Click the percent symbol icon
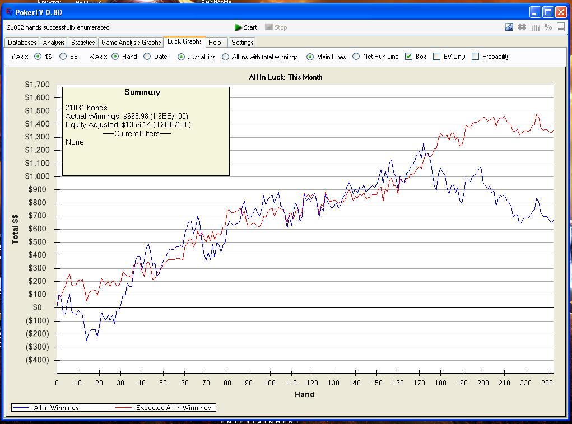The height and width of the screenshot is (424, 572). click(548, 27)
